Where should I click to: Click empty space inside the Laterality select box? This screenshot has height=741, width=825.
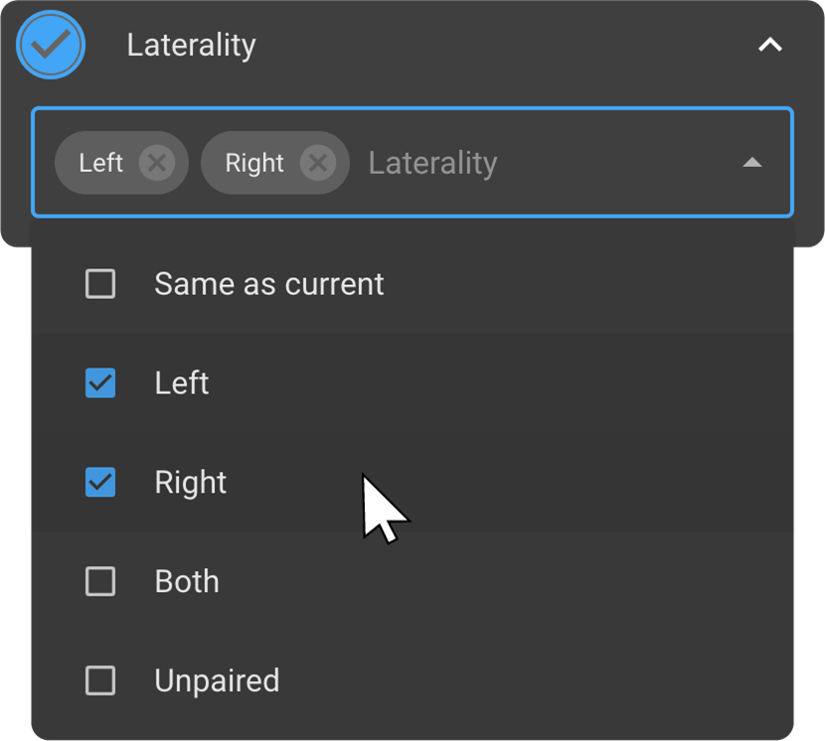point(626,162)
